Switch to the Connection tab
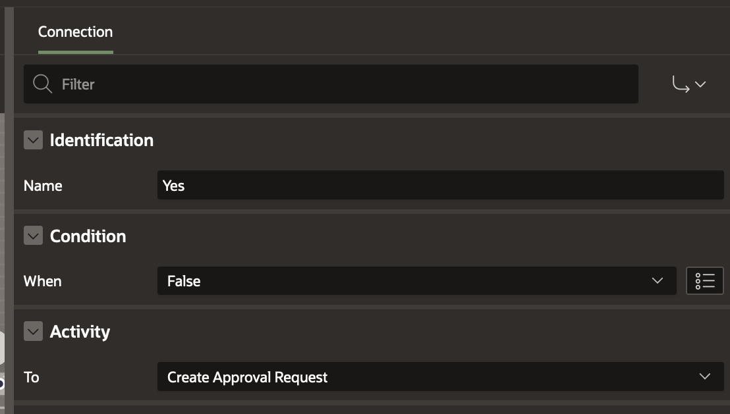 click(75, 32)
